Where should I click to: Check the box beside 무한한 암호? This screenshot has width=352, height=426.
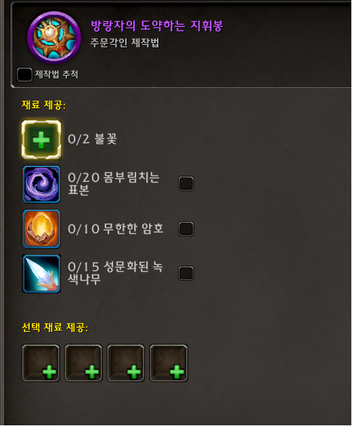click(x=186, y=229)
